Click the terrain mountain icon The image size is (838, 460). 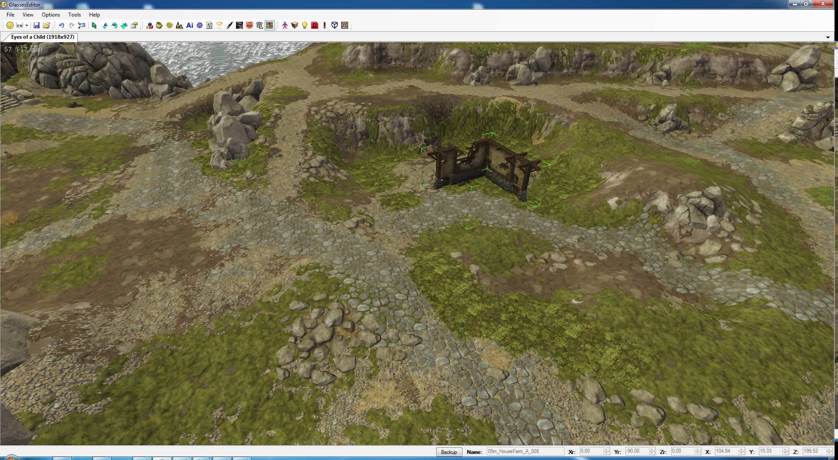pos(180,26)
